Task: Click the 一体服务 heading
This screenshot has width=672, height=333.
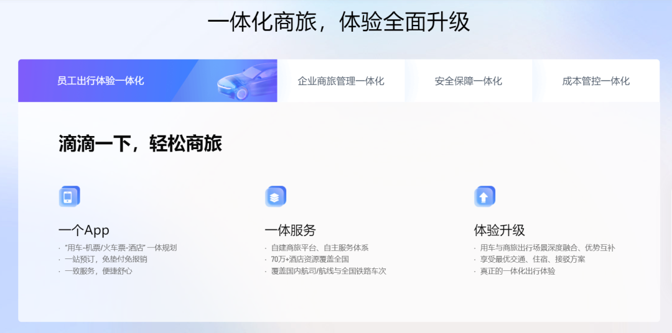Action: tap(290, 230)
